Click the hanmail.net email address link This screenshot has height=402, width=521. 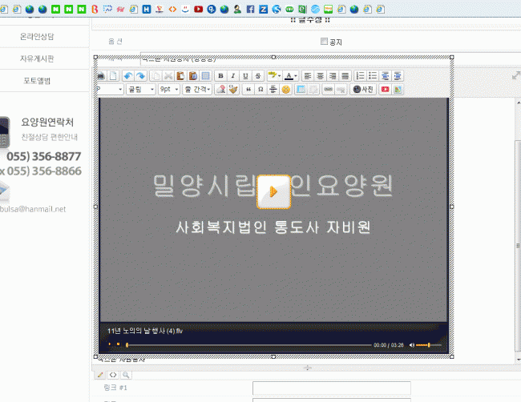click(x=33, y=209)
